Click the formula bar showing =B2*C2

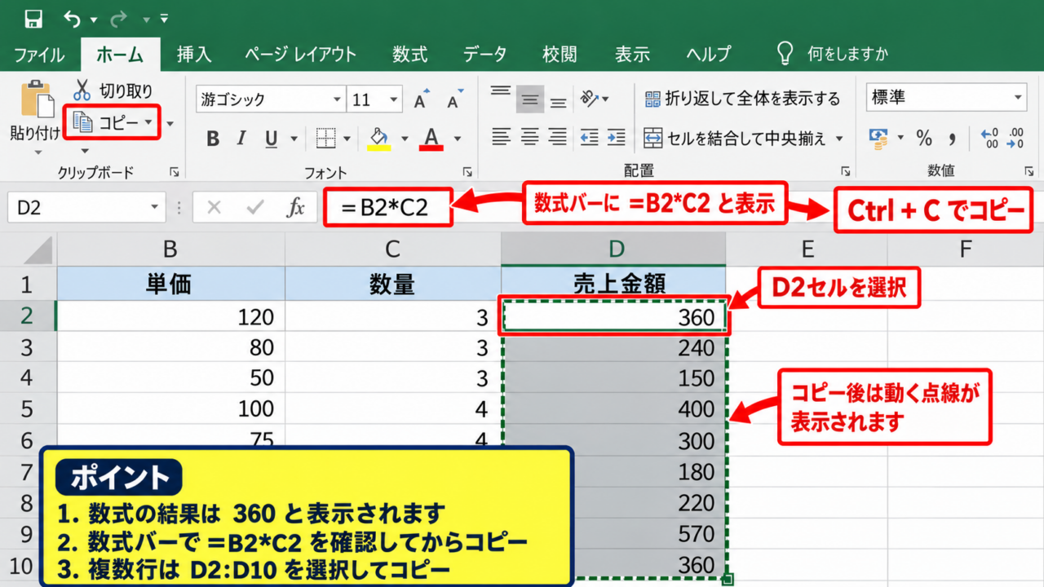387,208
